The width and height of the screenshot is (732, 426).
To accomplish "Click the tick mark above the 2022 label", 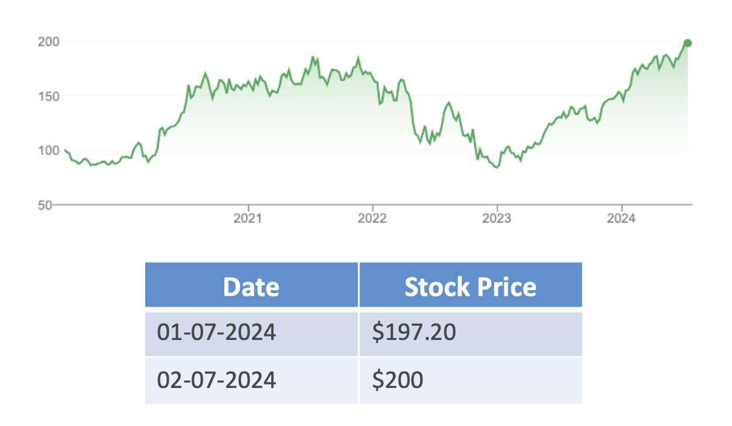I will [x=373, y=208].
